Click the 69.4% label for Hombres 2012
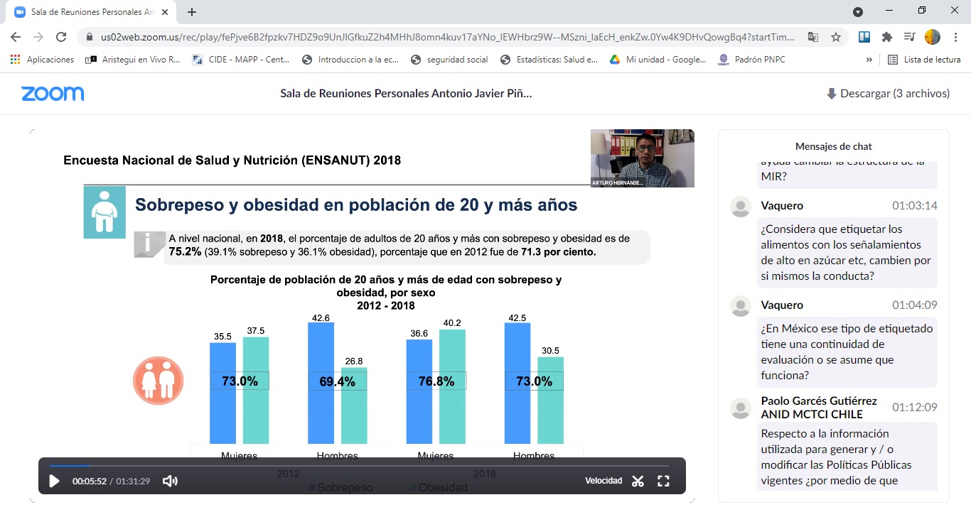The image size is (971, 517). click(x=338, y=381)
